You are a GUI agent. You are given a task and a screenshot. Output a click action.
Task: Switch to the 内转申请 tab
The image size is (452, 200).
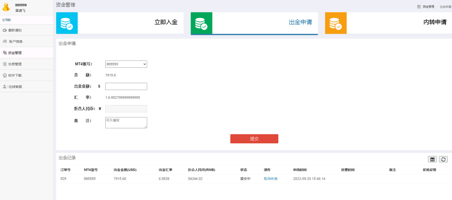435,22
